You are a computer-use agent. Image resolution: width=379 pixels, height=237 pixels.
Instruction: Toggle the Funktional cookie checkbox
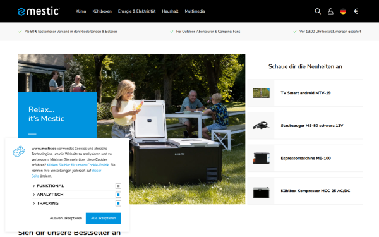[118, 186]
